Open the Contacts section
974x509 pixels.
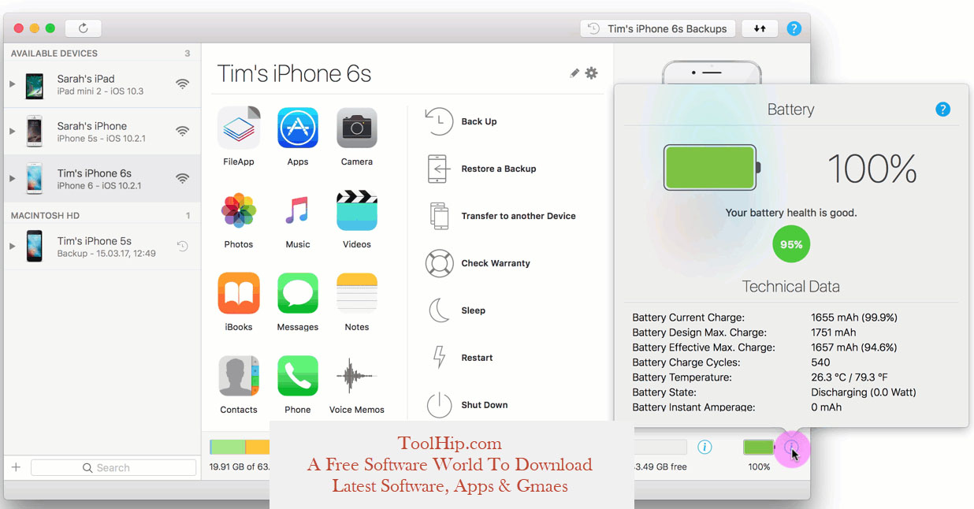click(239, 376)
